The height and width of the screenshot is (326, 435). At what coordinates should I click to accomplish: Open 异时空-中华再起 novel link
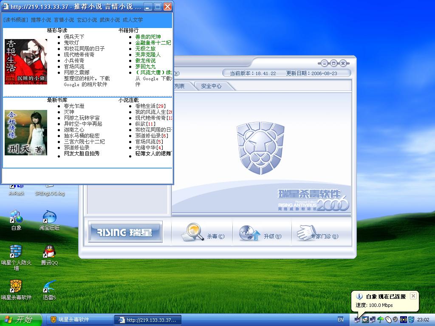pyautogui.click(x=83, y=124)
